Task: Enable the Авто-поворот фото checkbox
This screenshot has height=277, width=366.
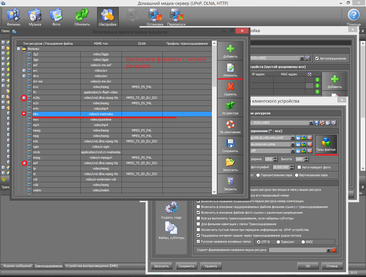Action: (299, 167)
